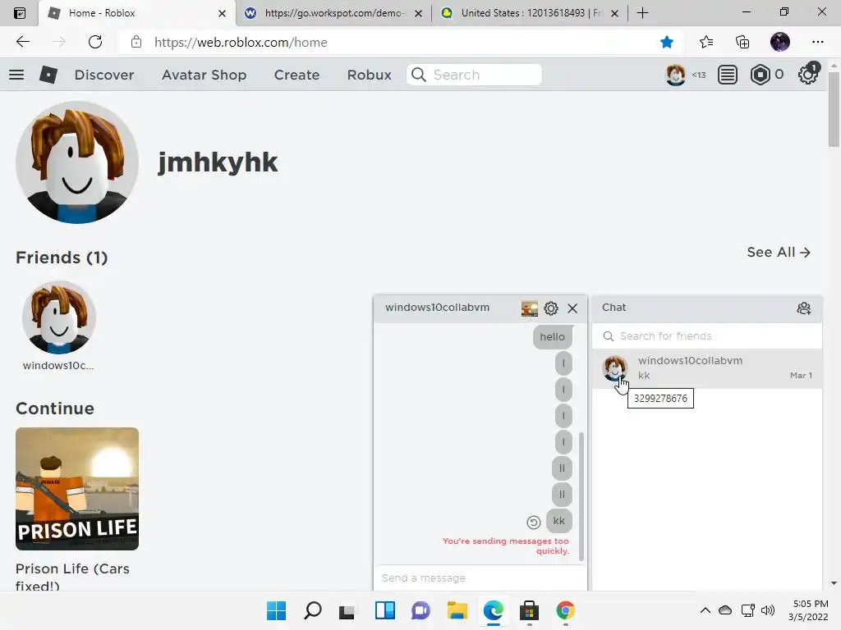This screenshot has height=630, width=841.
Task: Close the go.workspot.com tab
Action: 418,13
